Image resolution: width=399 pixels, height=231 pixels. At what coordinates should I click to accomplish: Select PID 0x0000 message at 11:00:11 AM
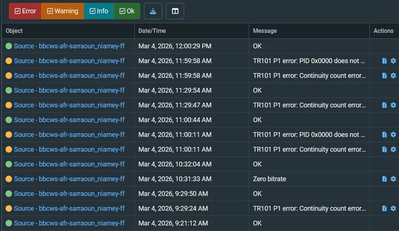coord(309,135)
